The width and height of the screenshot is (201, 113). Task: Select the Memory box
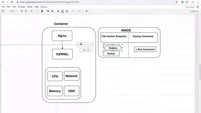click(55, 91)
